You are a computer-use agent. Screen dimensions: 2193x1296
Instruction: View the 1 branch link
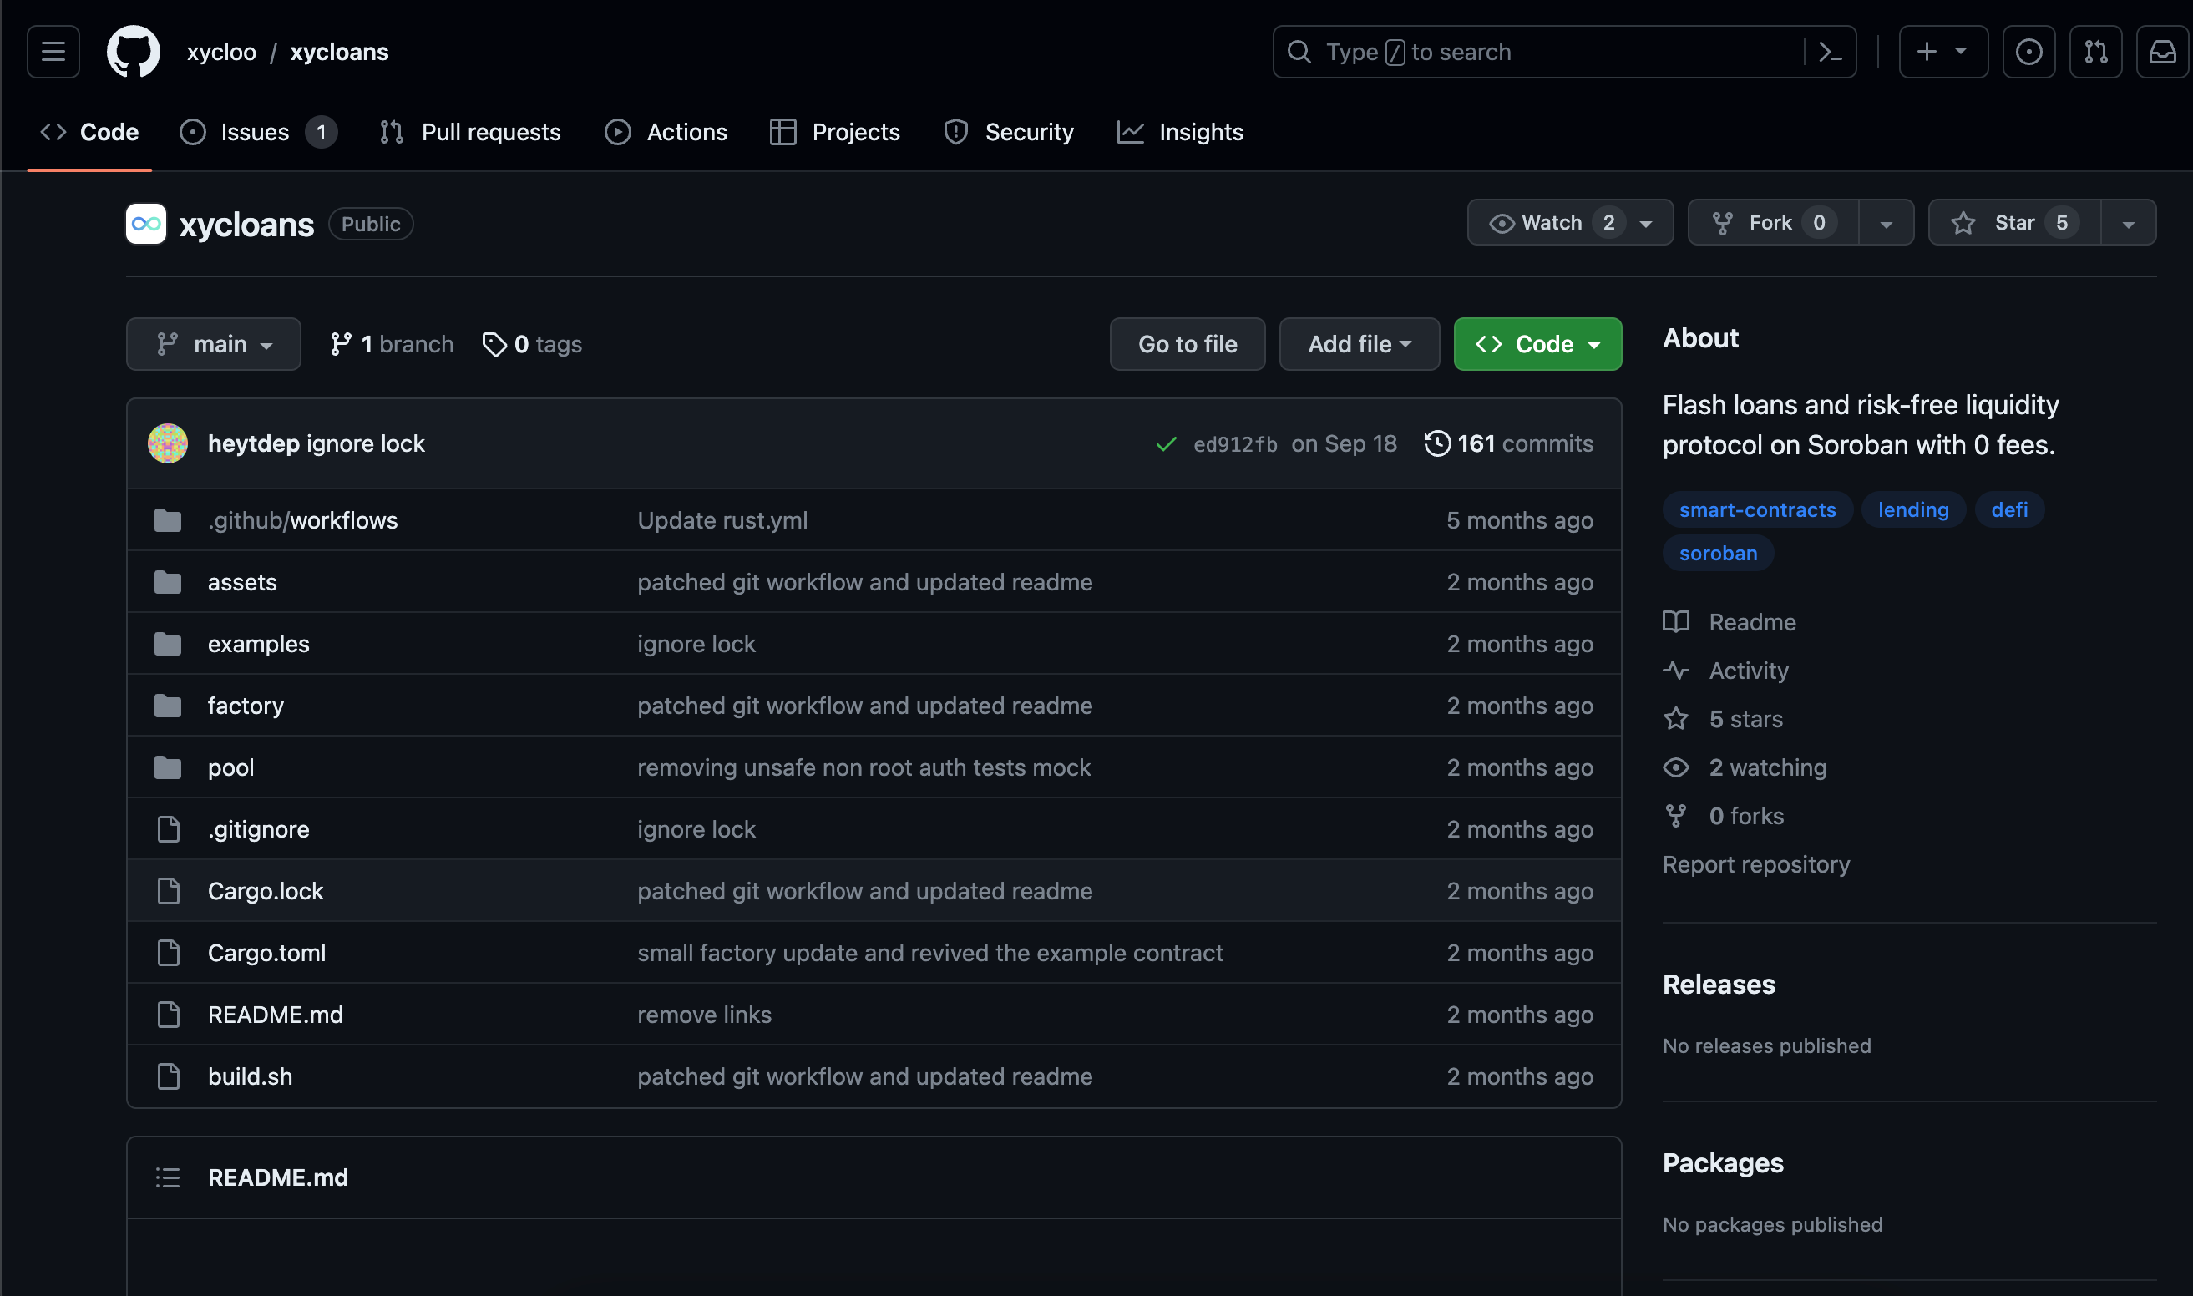(392, 344)
